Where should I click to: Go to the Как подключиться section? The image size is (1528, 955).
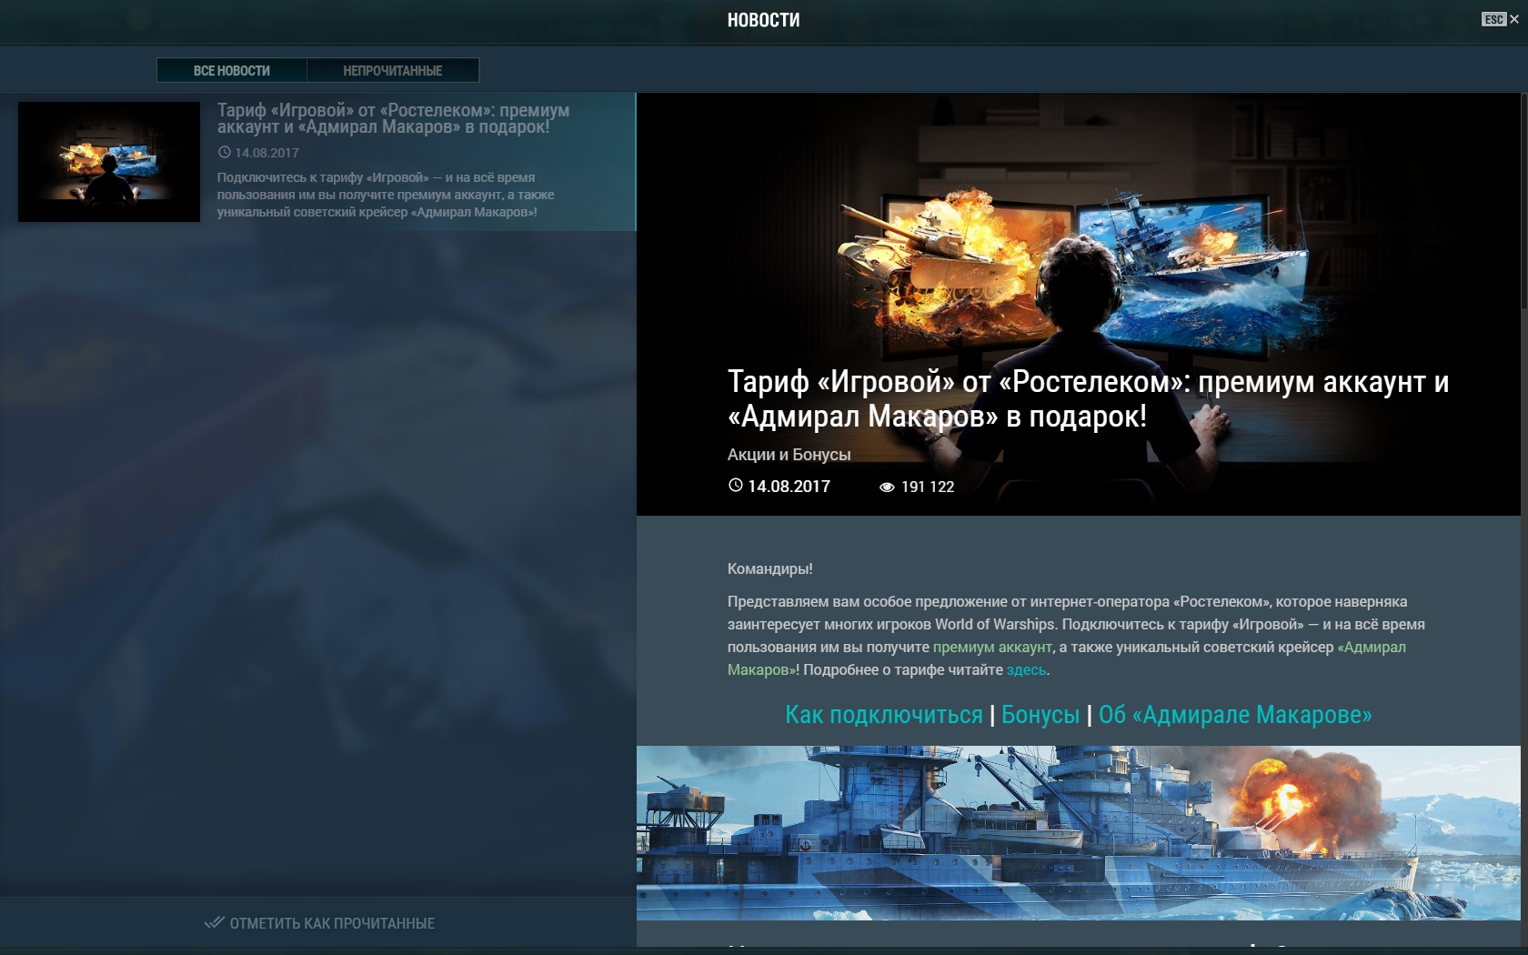point(883,715)
